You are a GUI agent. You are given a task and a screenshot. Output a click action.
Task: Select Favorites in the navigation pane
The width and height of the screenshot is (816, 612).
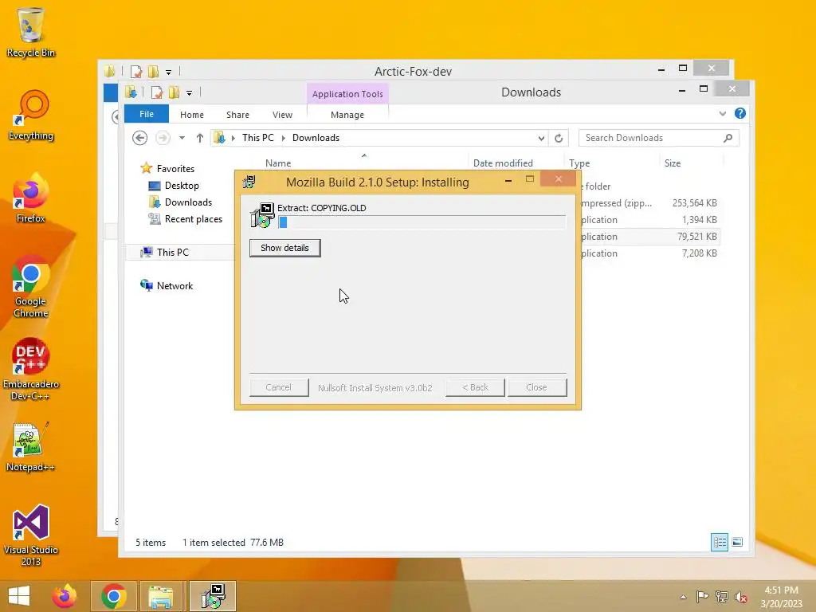pos(175,169)
